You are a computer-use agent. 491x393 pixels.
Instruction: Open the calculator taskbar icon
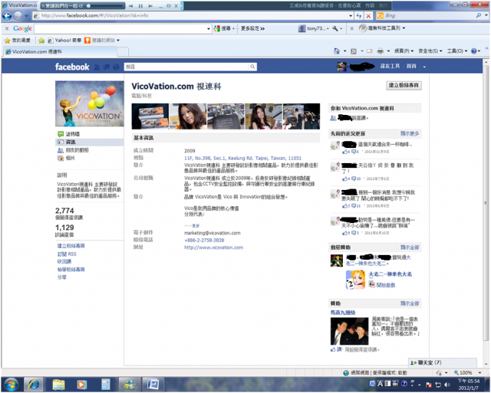coord(106,385)
